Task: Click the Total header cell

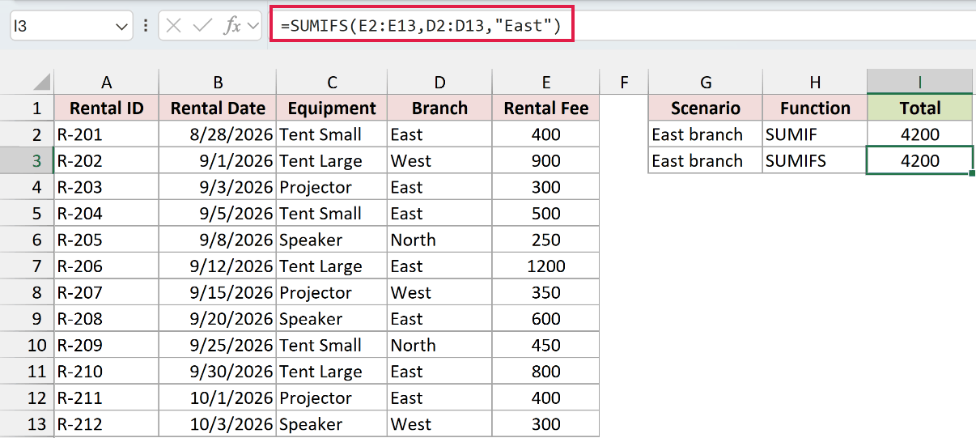Action: click(920, 108)
